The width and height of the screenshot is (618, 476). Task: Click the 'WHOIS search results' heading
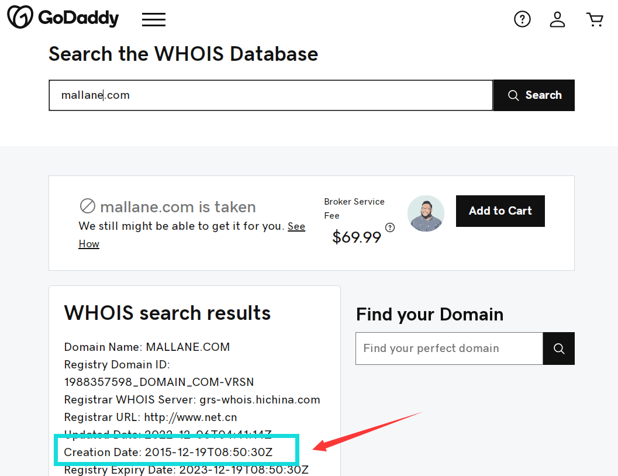click(x=167, y=313)
